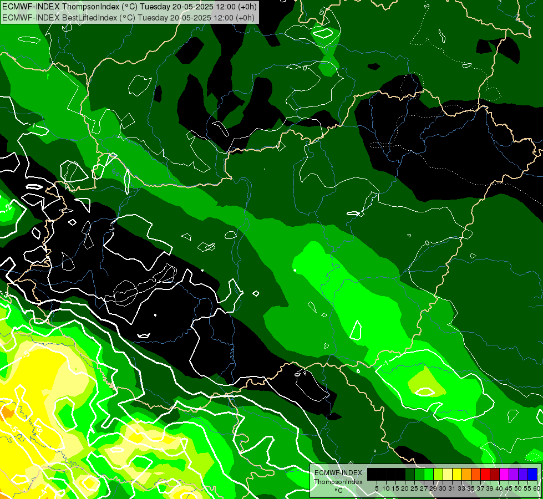Click the '27' legend tick value
Screen dimensions: 543x499
point(424,488)
